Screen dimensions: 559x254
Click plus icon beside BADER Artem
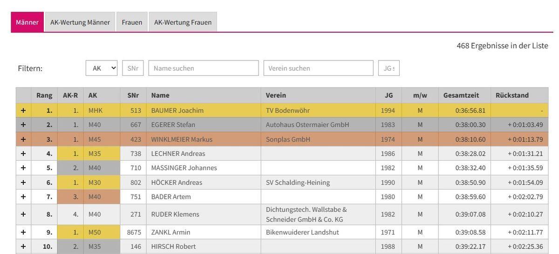(x=23, y=197)
